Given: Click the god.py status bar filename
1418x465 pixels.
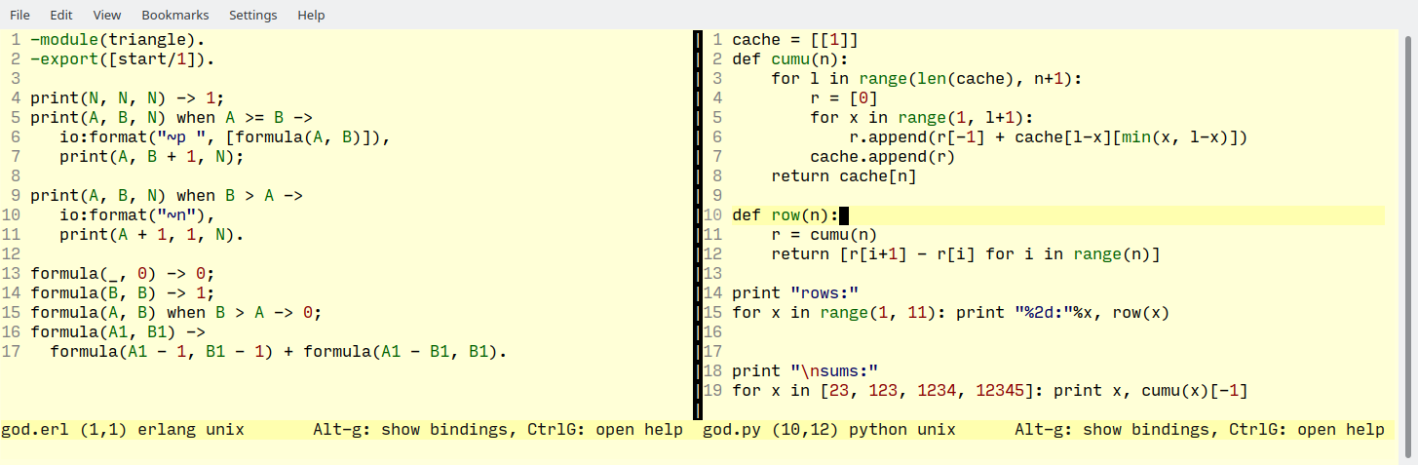Looking at the screenshot, I should click(732, 430).
